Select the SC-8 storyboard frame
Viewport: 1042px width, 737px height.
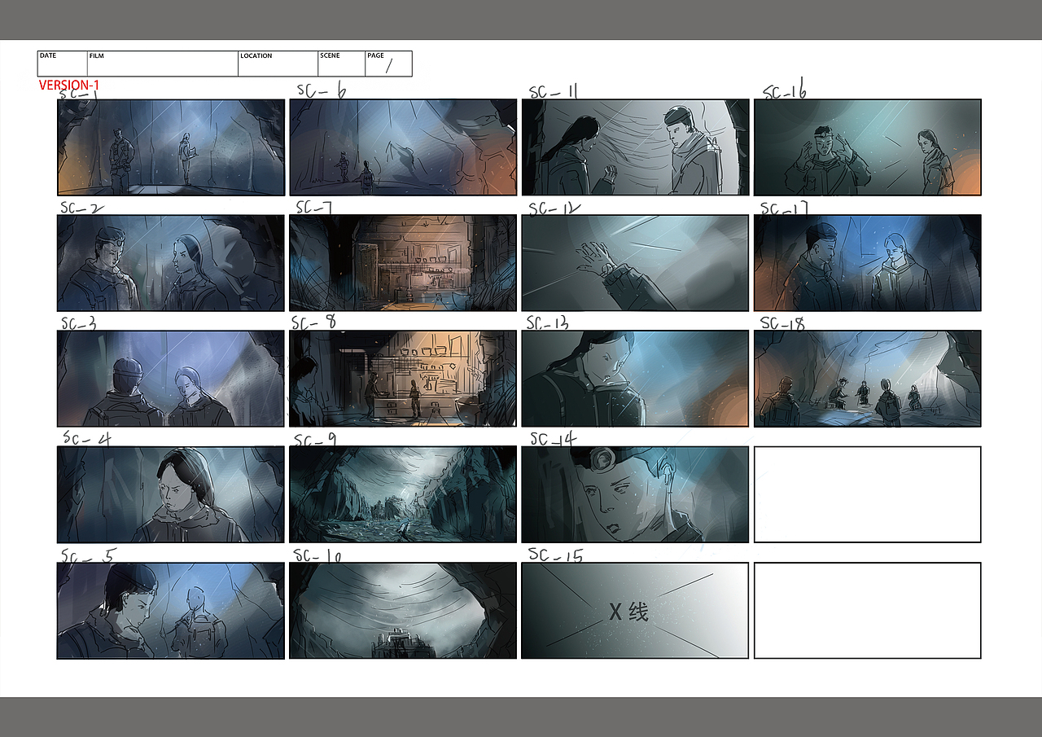(403, 379)
